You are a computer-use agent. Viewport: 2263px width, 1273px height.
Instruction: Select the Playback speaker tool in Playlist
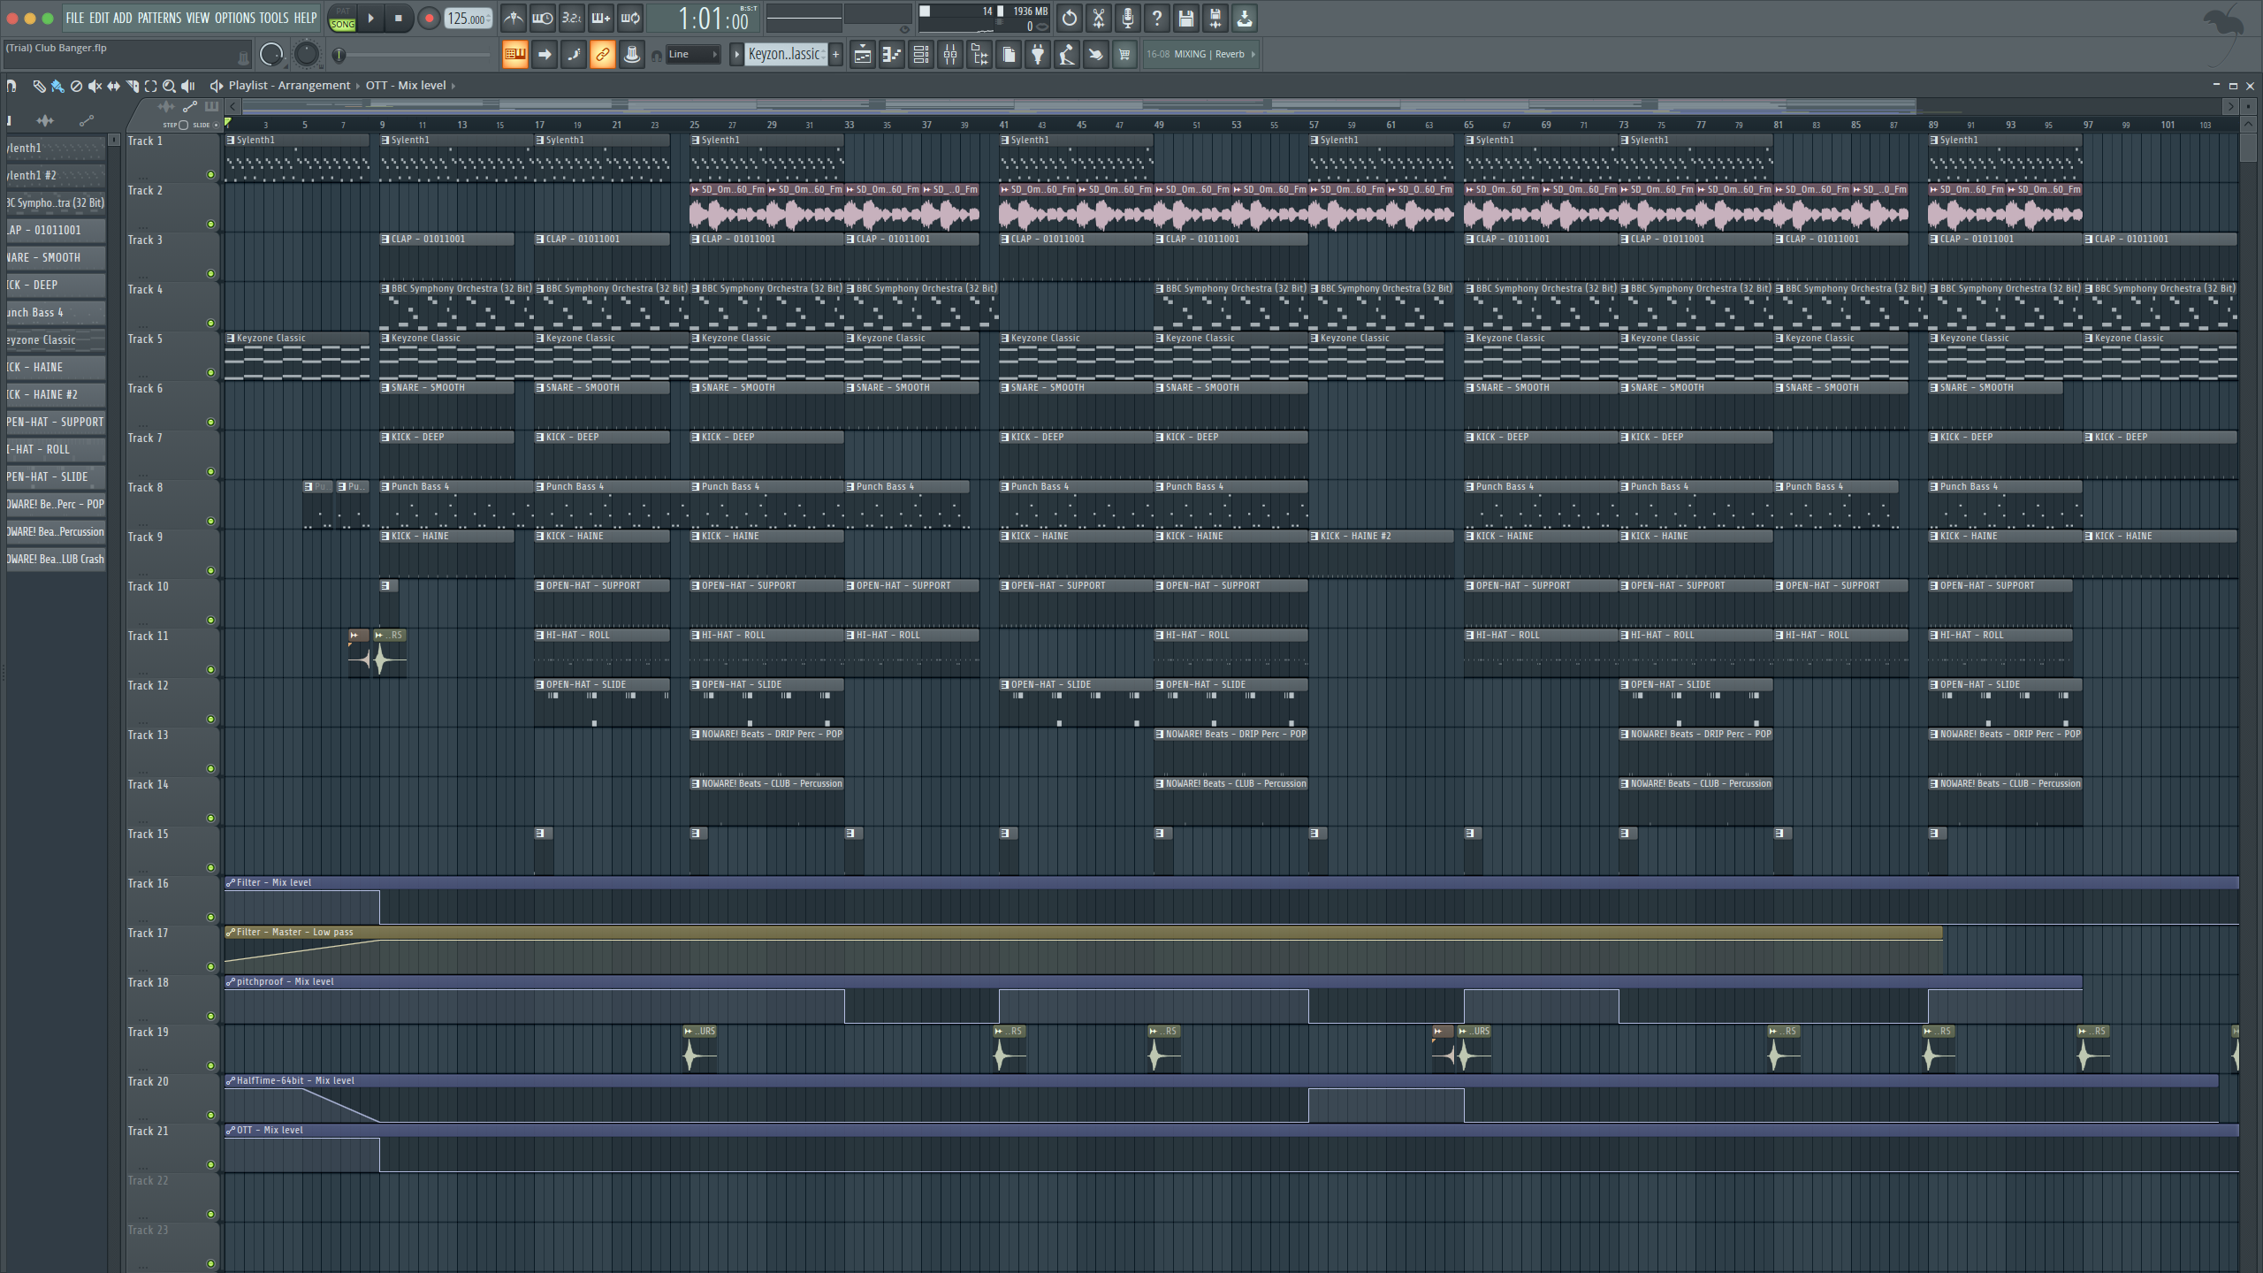pos(187,86)
